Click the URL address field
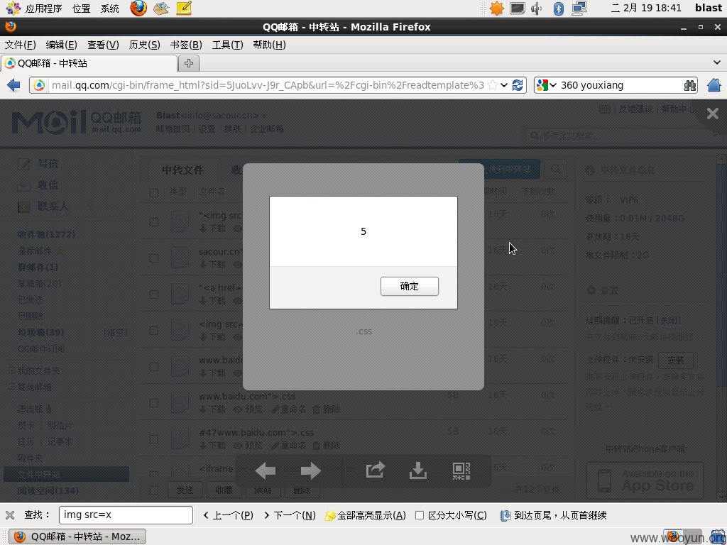The image size is (727, 545). pos(268,85)
